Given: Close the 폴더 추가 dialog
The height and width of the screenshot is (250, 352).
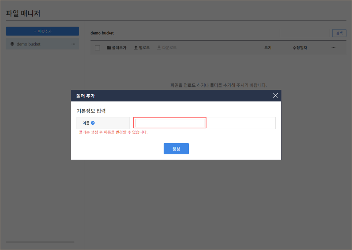Looking at the screenshot, I should tap(275, 96).
